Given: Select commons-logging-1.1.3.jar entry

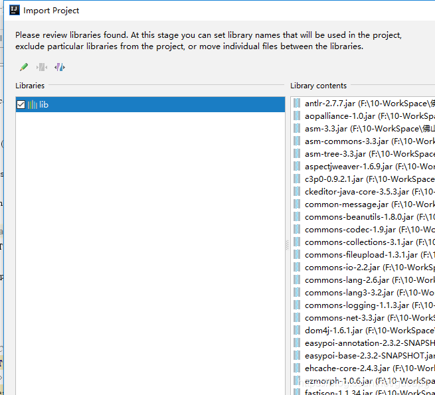Looking at the screenshot, I should click(364, 305).
